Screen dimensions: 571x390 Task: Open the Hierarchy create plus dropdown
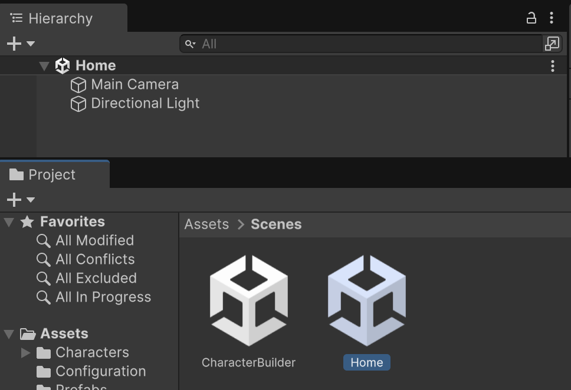click(20, 44)
